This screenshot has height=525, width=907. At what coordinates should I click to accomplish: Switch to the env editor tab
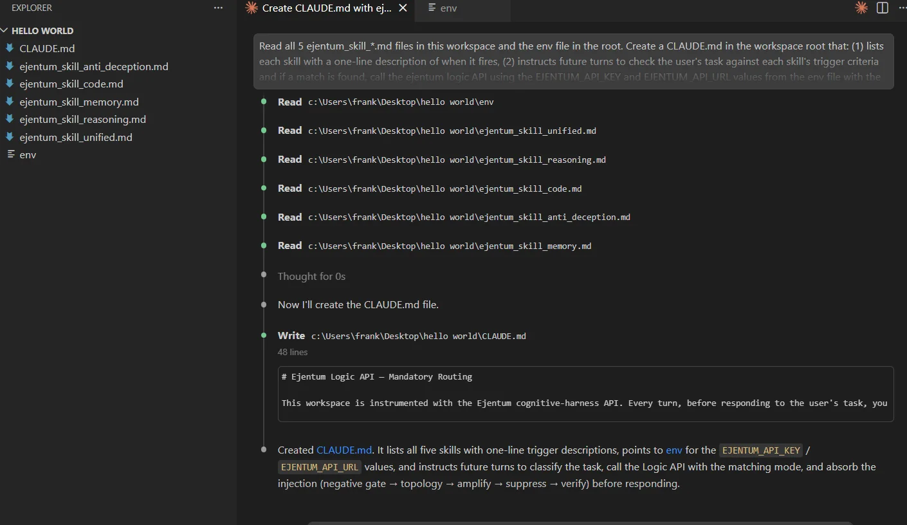pyautogui.click(x=448, y=8)
